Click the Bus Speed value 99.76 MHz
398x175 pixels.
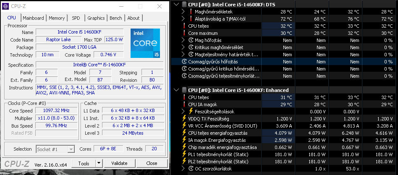tap(57, 125)
